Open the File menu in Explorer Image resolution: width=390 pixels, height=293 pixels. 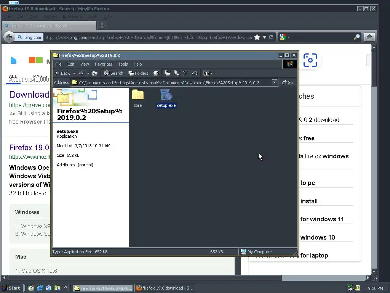click(58, 64)
